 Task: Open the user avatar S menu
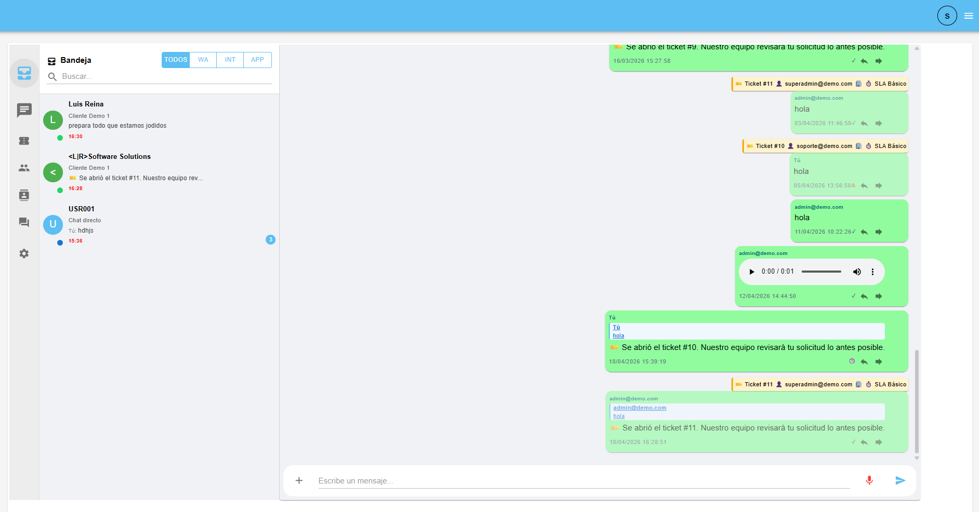tap(947, 16)
